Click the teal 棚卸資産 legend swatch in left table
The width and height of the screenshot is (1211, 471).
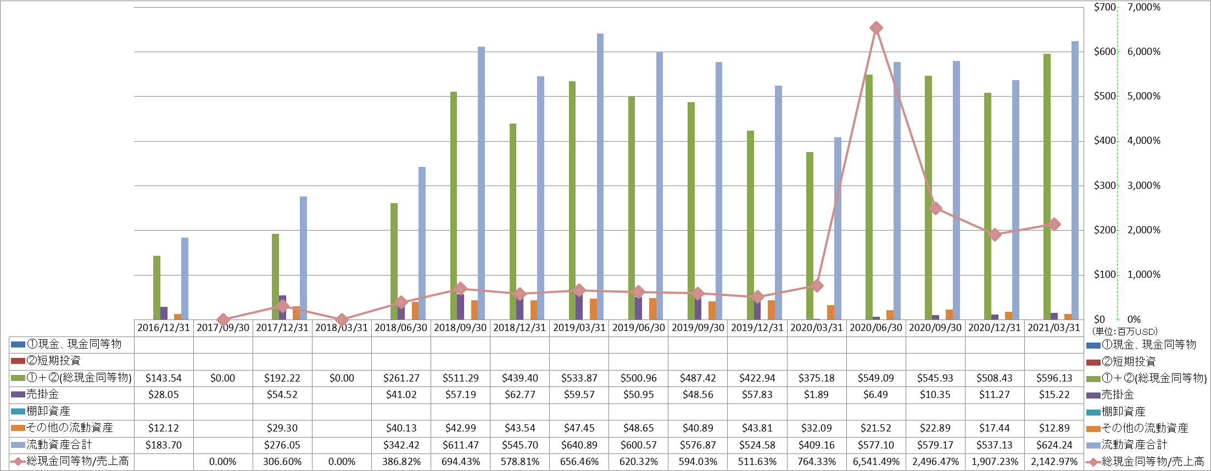tap(18, 411)
